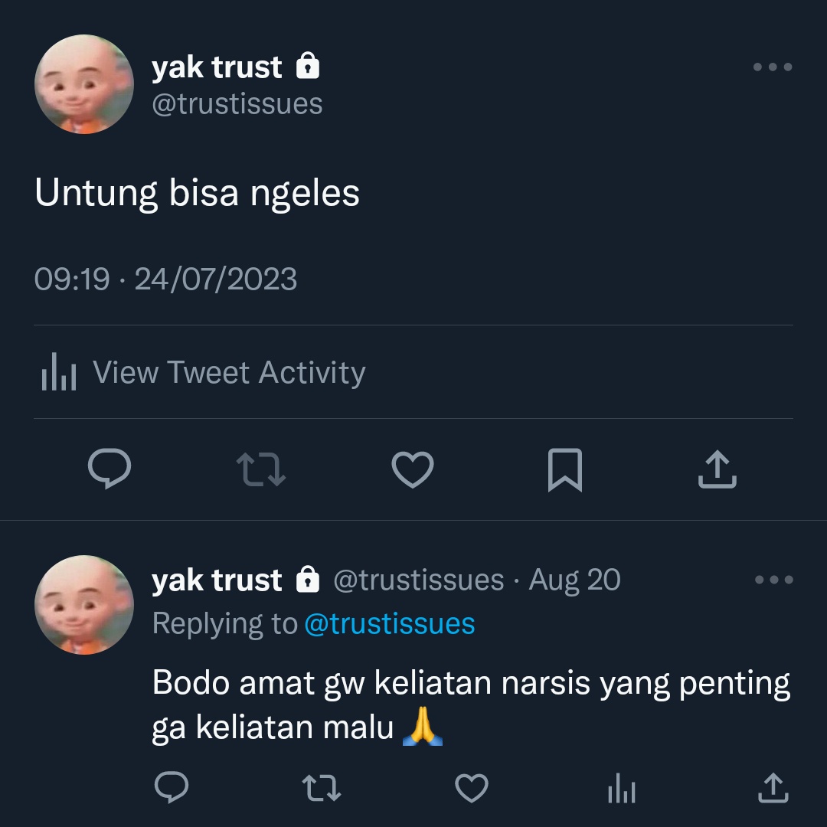Like the main tweet
Image resolution: width=827 pixels, height=827 pixels.
[413, 469]
